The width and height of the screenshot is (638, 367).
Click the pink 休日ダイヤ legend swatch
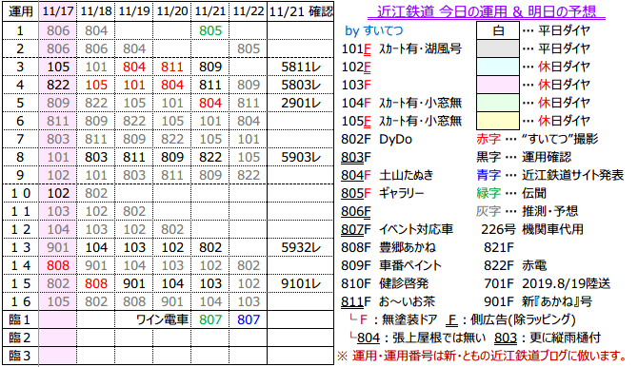[498, 85]
